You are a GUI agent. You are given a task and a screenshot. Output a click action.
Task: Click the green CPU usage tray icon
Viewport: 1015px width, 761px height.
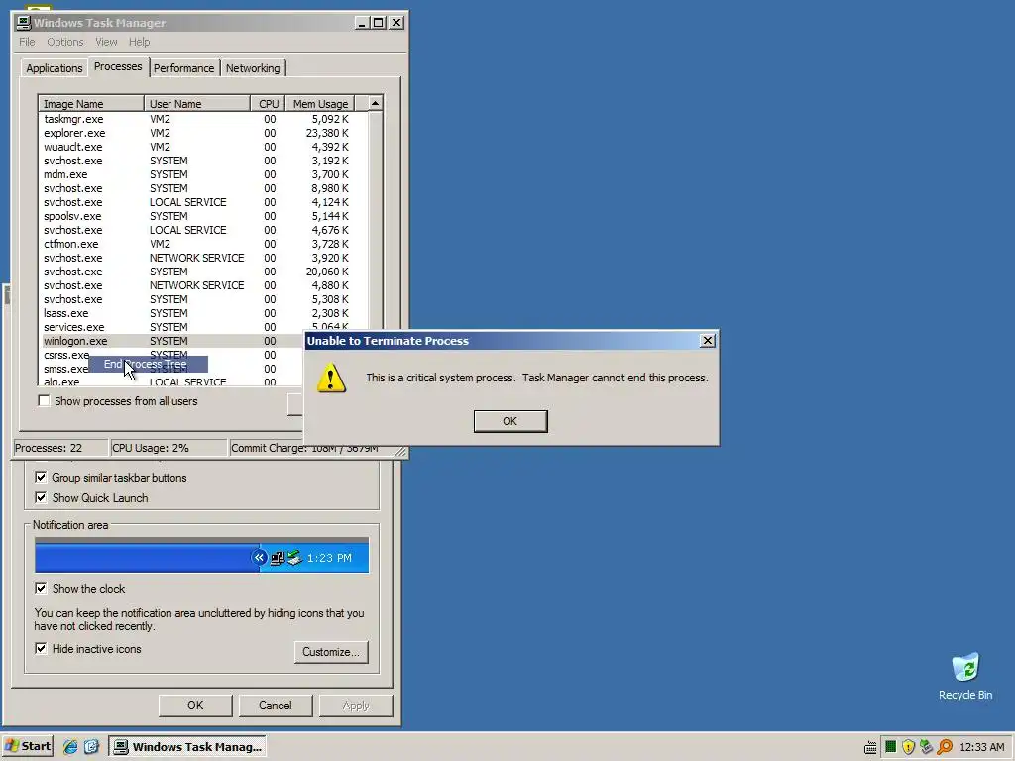[x=891, y=747]
